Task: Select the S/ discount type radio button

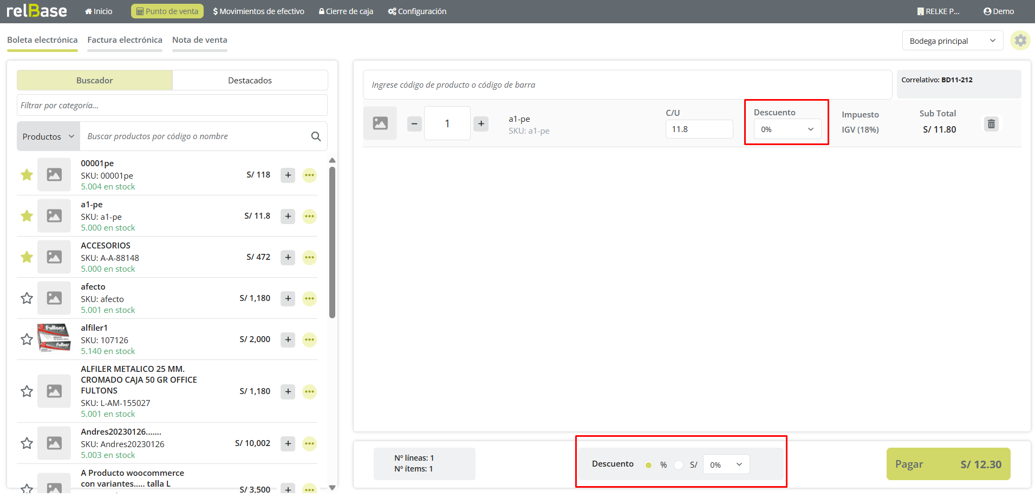Action: tap(679, 465)
